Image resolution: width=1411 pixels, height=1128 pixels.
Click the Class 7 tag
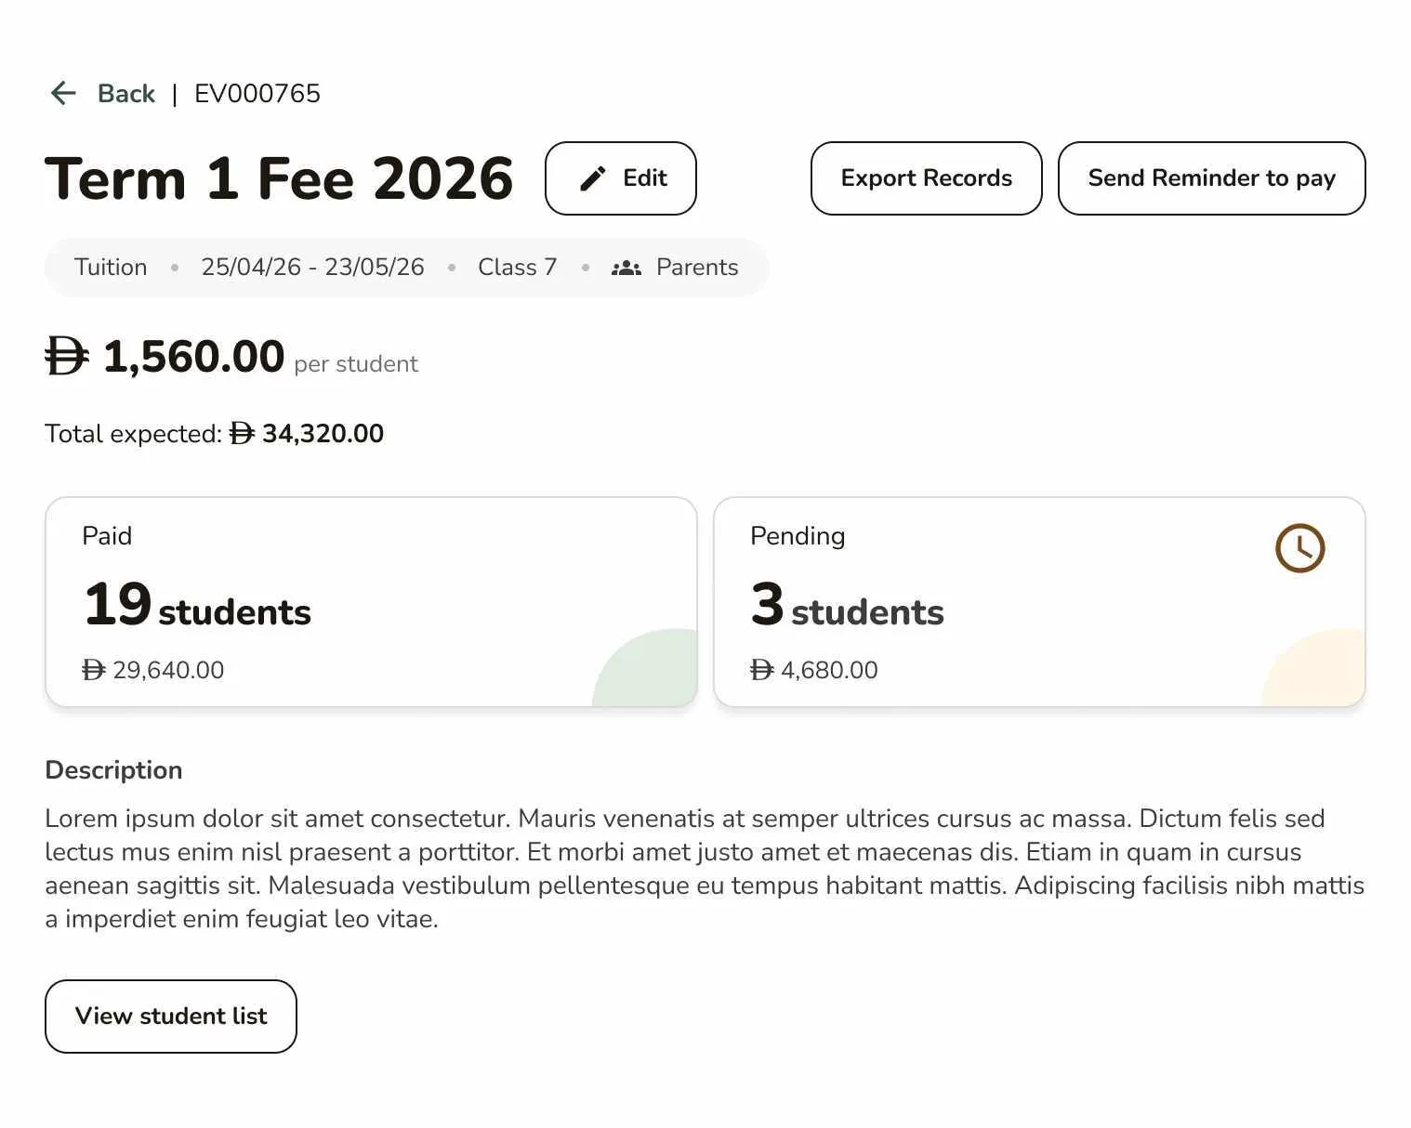pyautogui.click(x=517, y=268)
